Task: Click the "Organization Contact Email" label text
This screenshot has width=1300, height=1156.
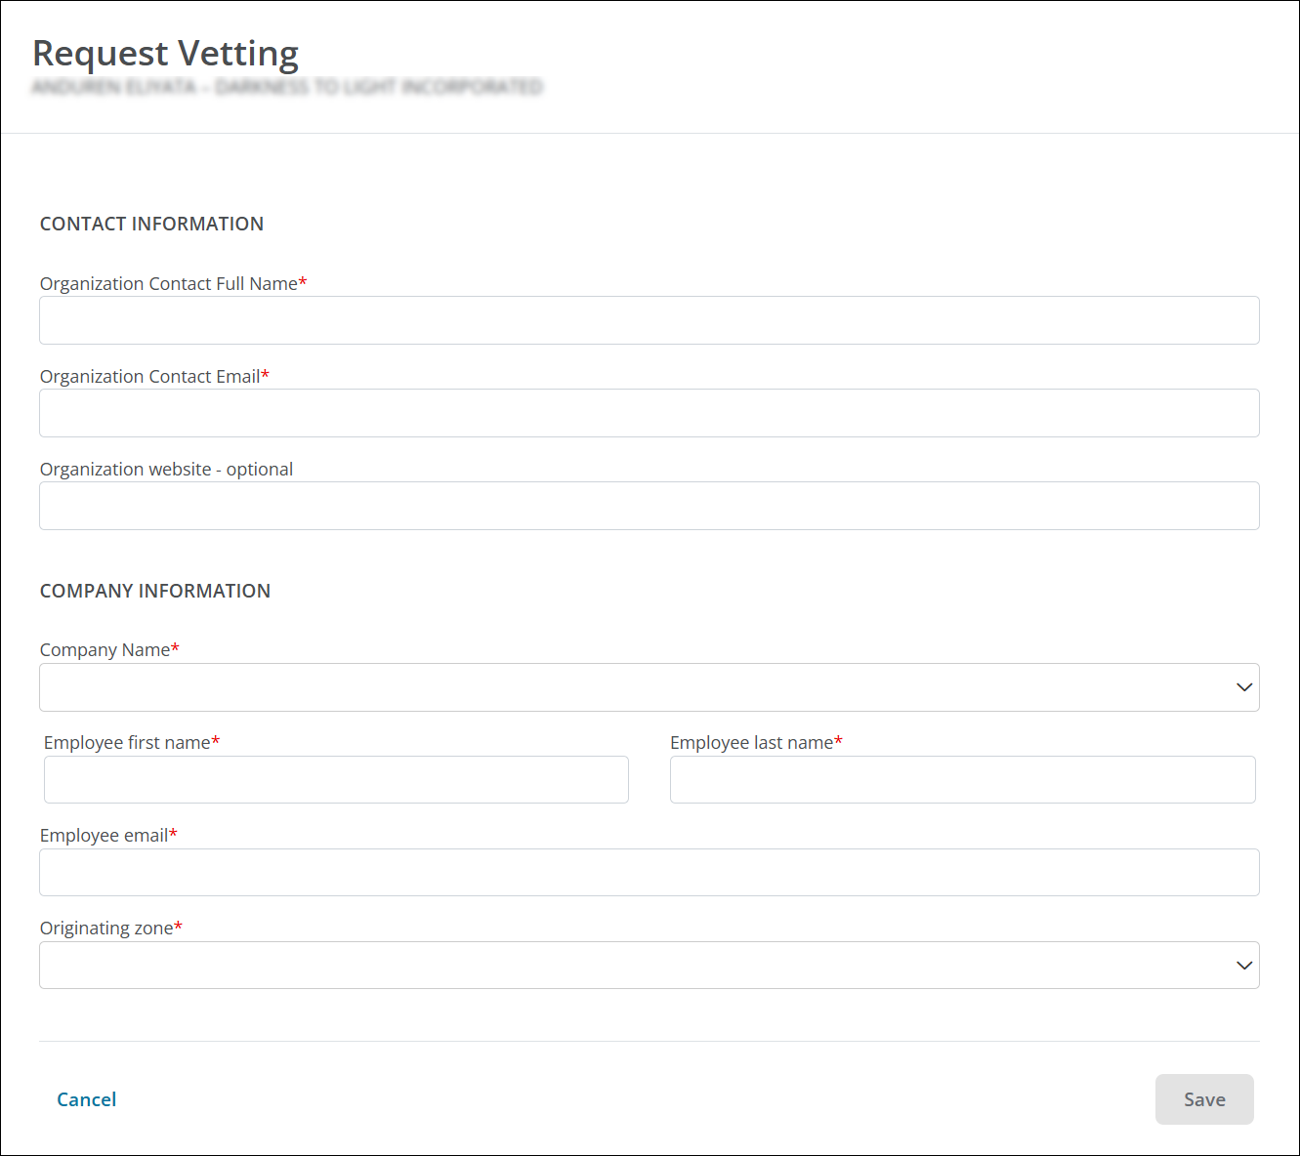Action: (149, 377)
